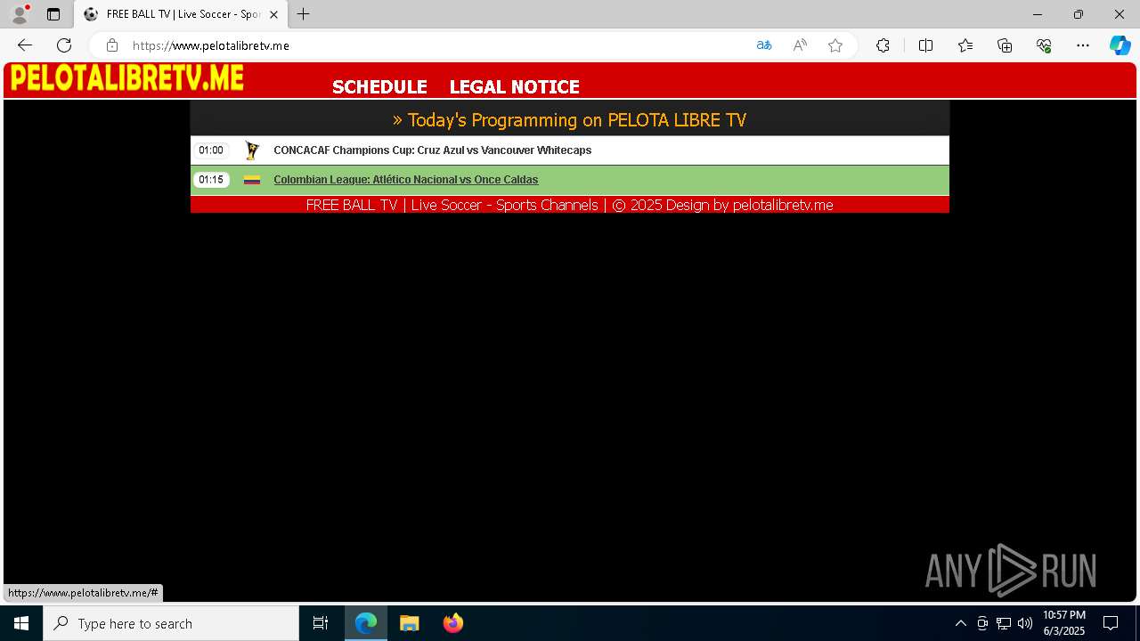Open browser Extensions icon
1140x641 pixels.
883,45
